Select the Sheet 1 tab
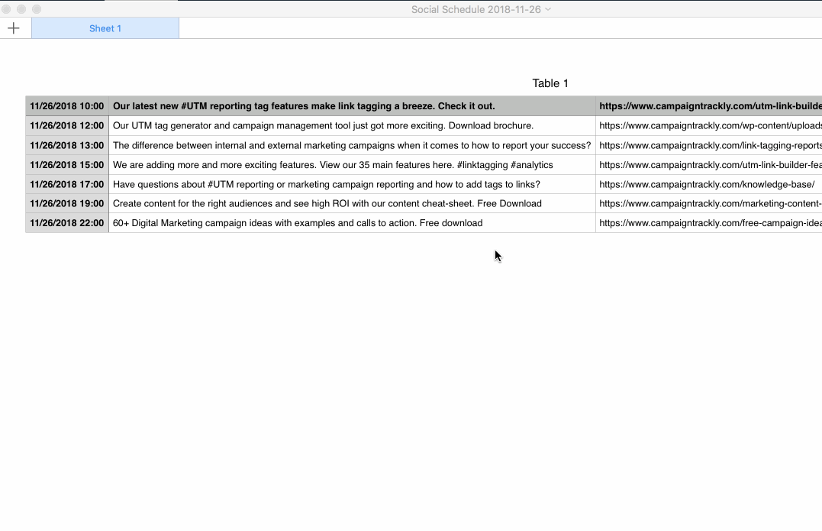Screen dimensions: 822x531 [x=105, y=28]
